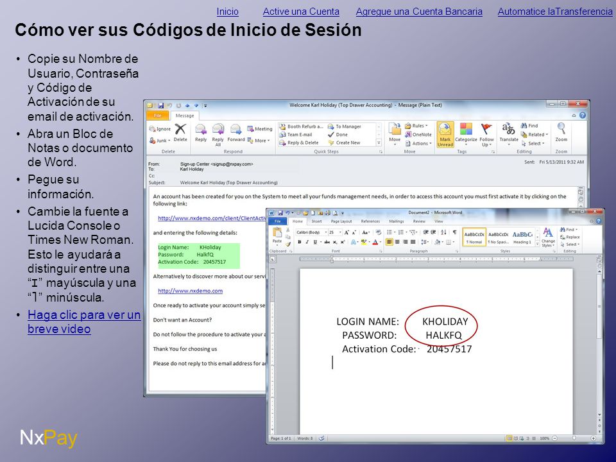The width and height of the screenshot is (616, 462).
Task: Toggle Center alignment in Word
Action: [397, 242]
